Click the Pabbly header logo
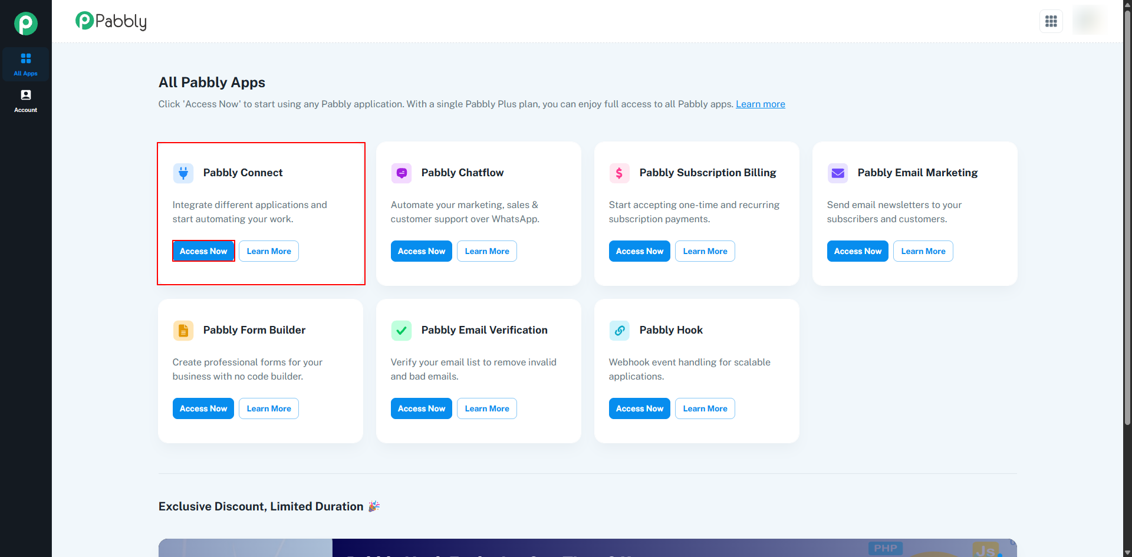The width and height of the screenshot is (1132, 557). point(111,21)
